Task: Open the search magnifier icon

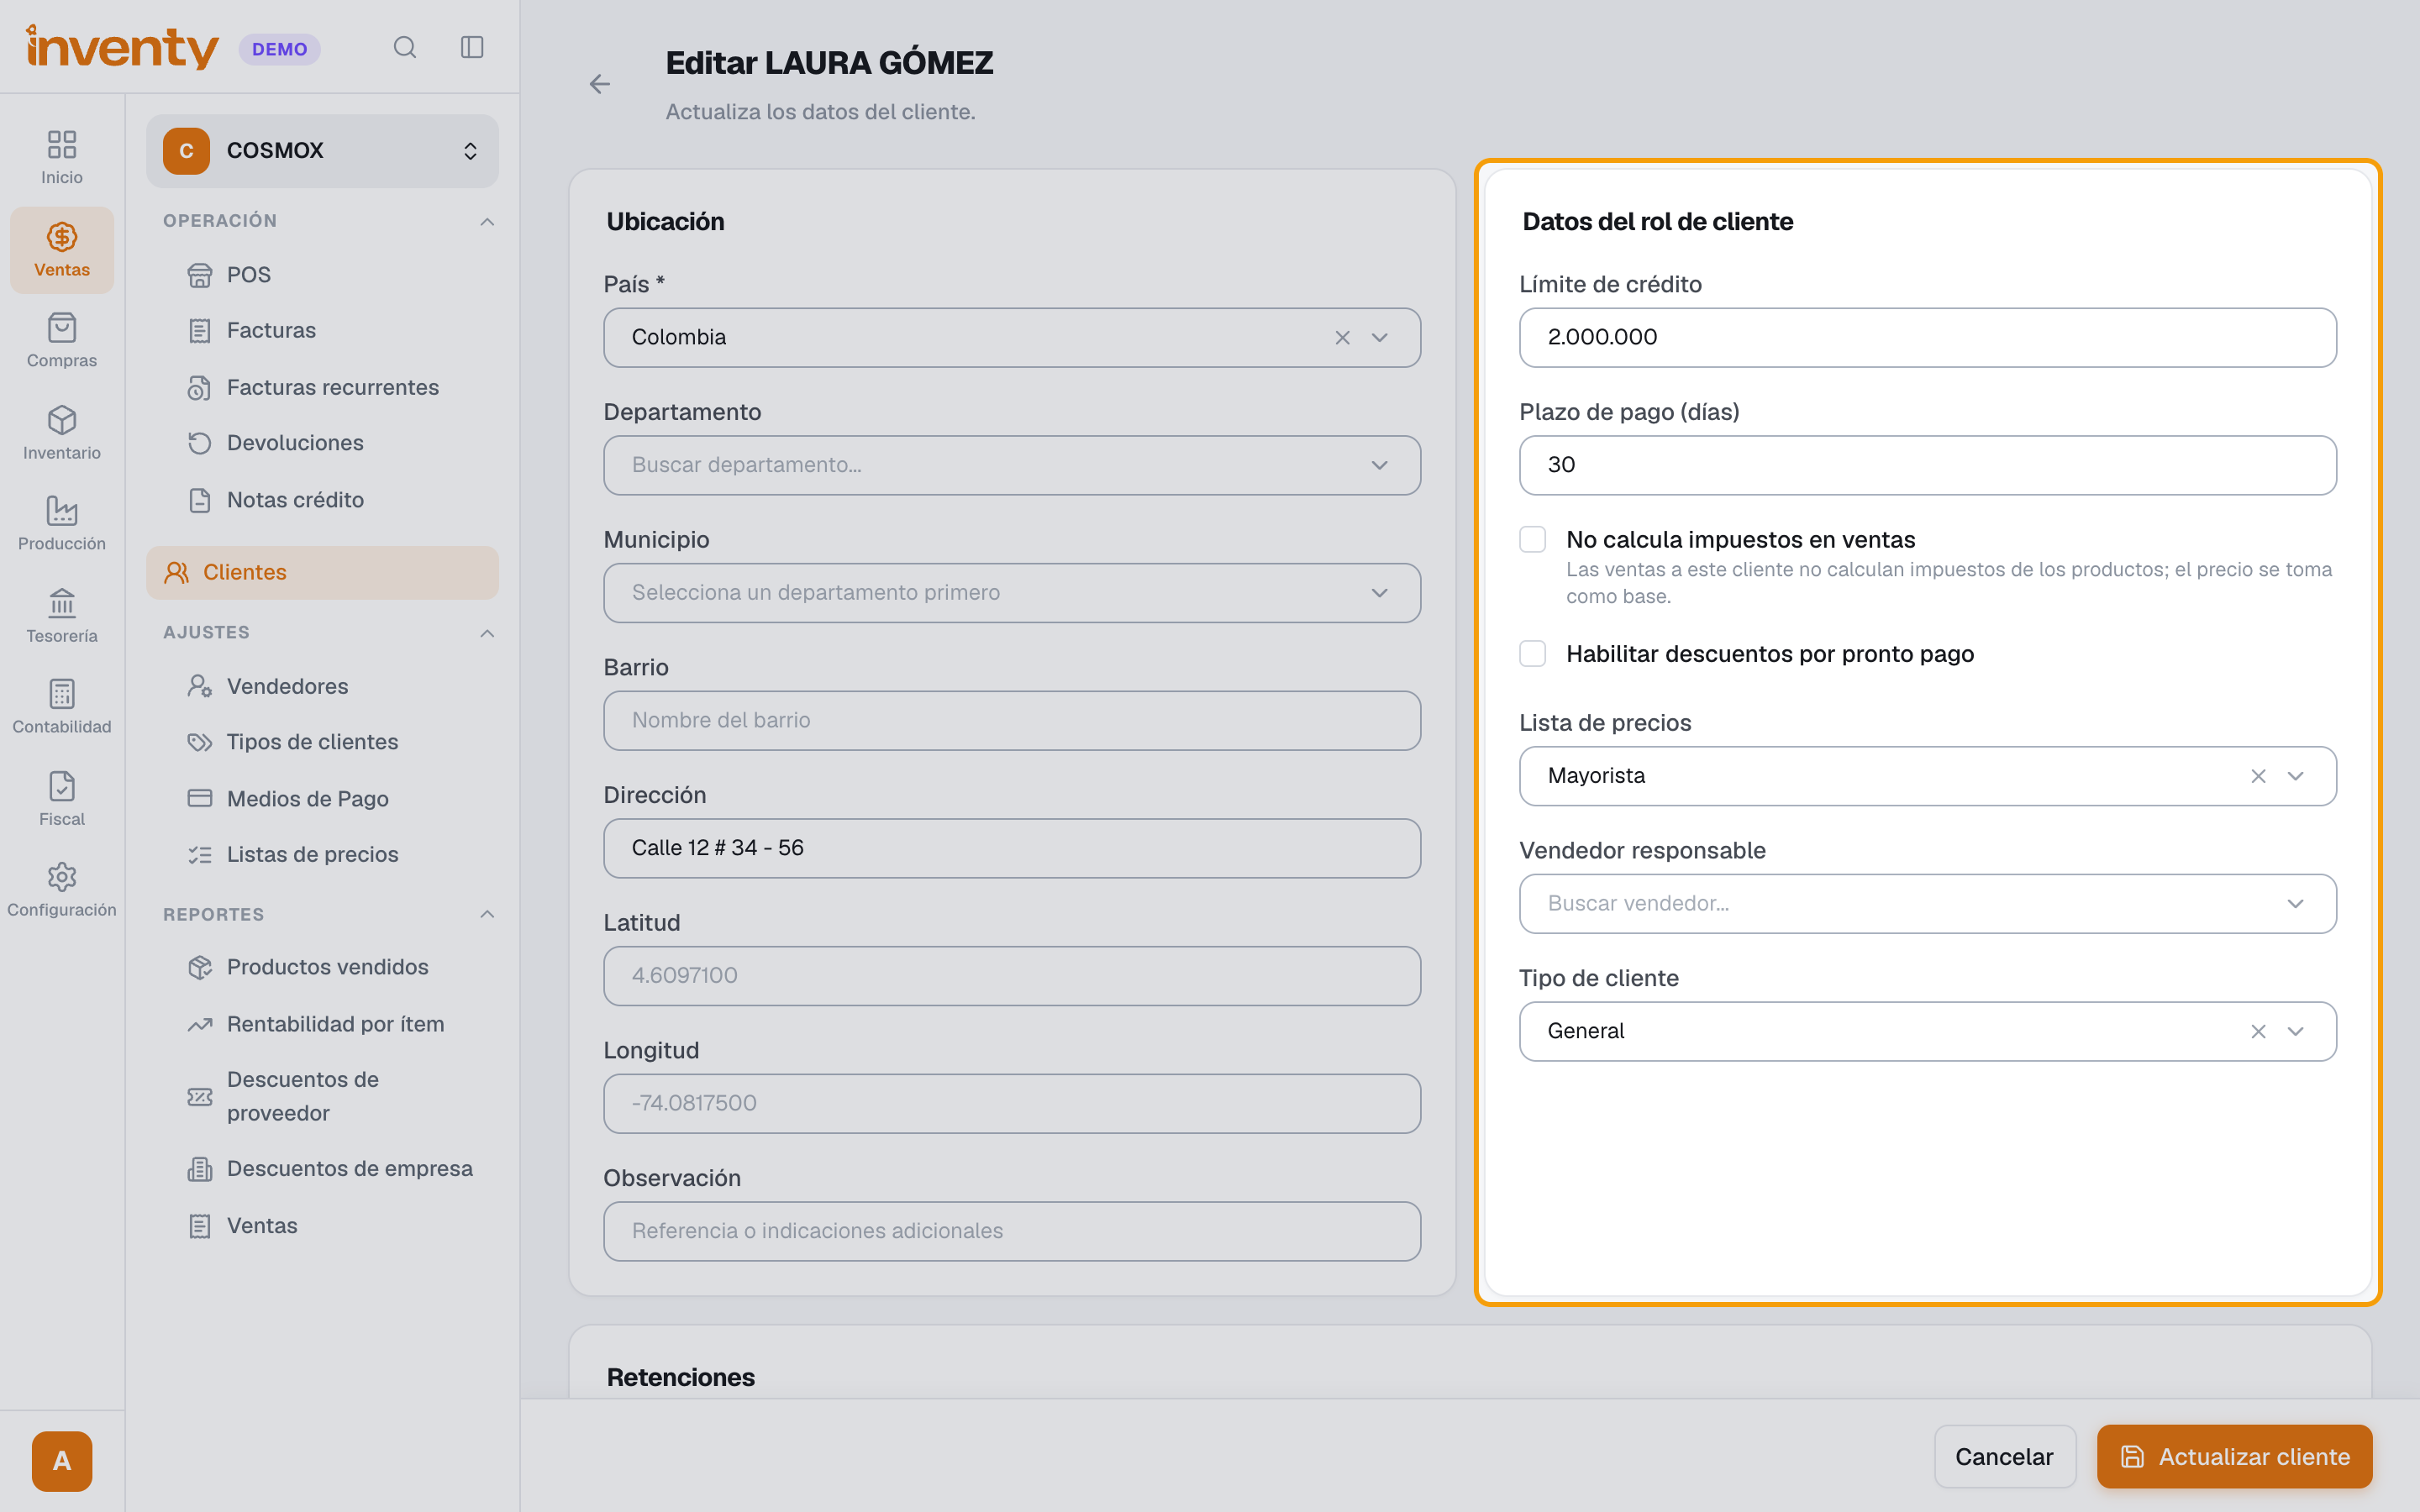Action: tap(404, 47)
